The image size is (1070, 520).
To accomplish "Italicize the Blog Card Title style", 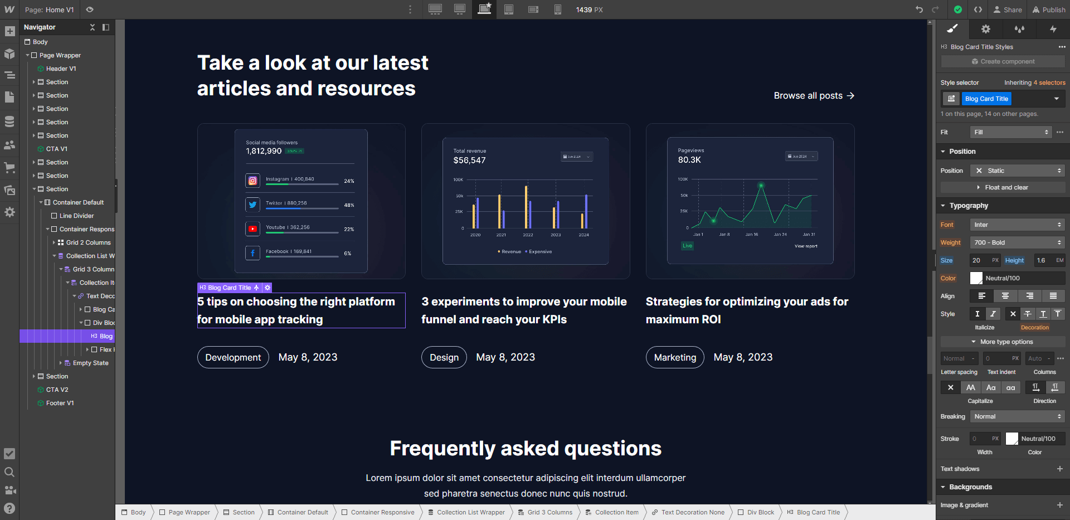I will 993,314.
